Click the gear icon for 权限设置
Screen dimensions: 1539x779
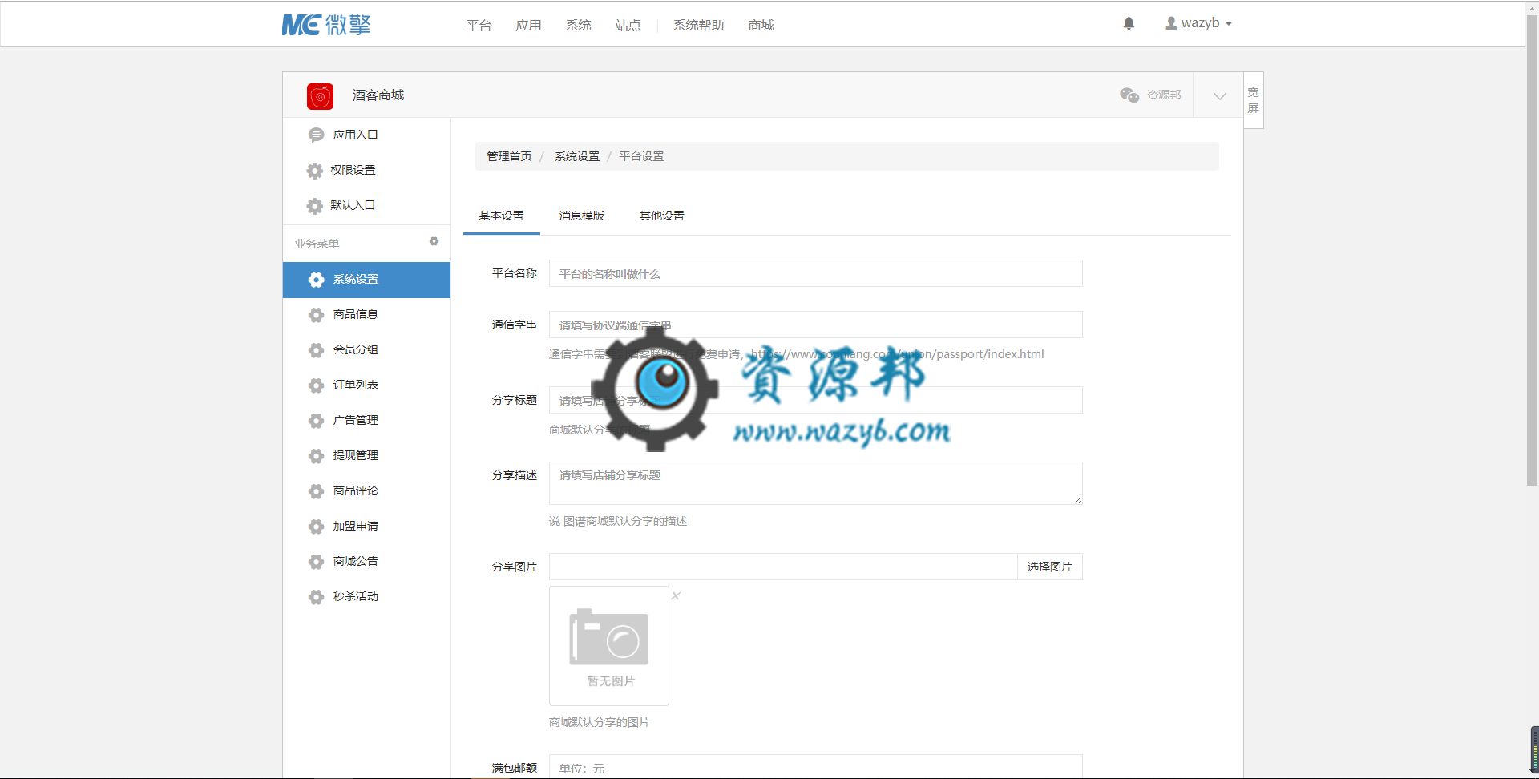(315, 171)
